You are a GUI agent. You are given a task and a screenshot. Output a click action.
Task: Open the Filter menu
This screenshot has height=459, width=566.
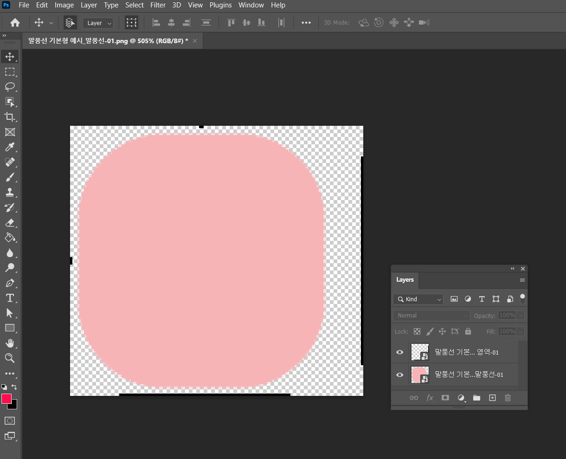158,5
